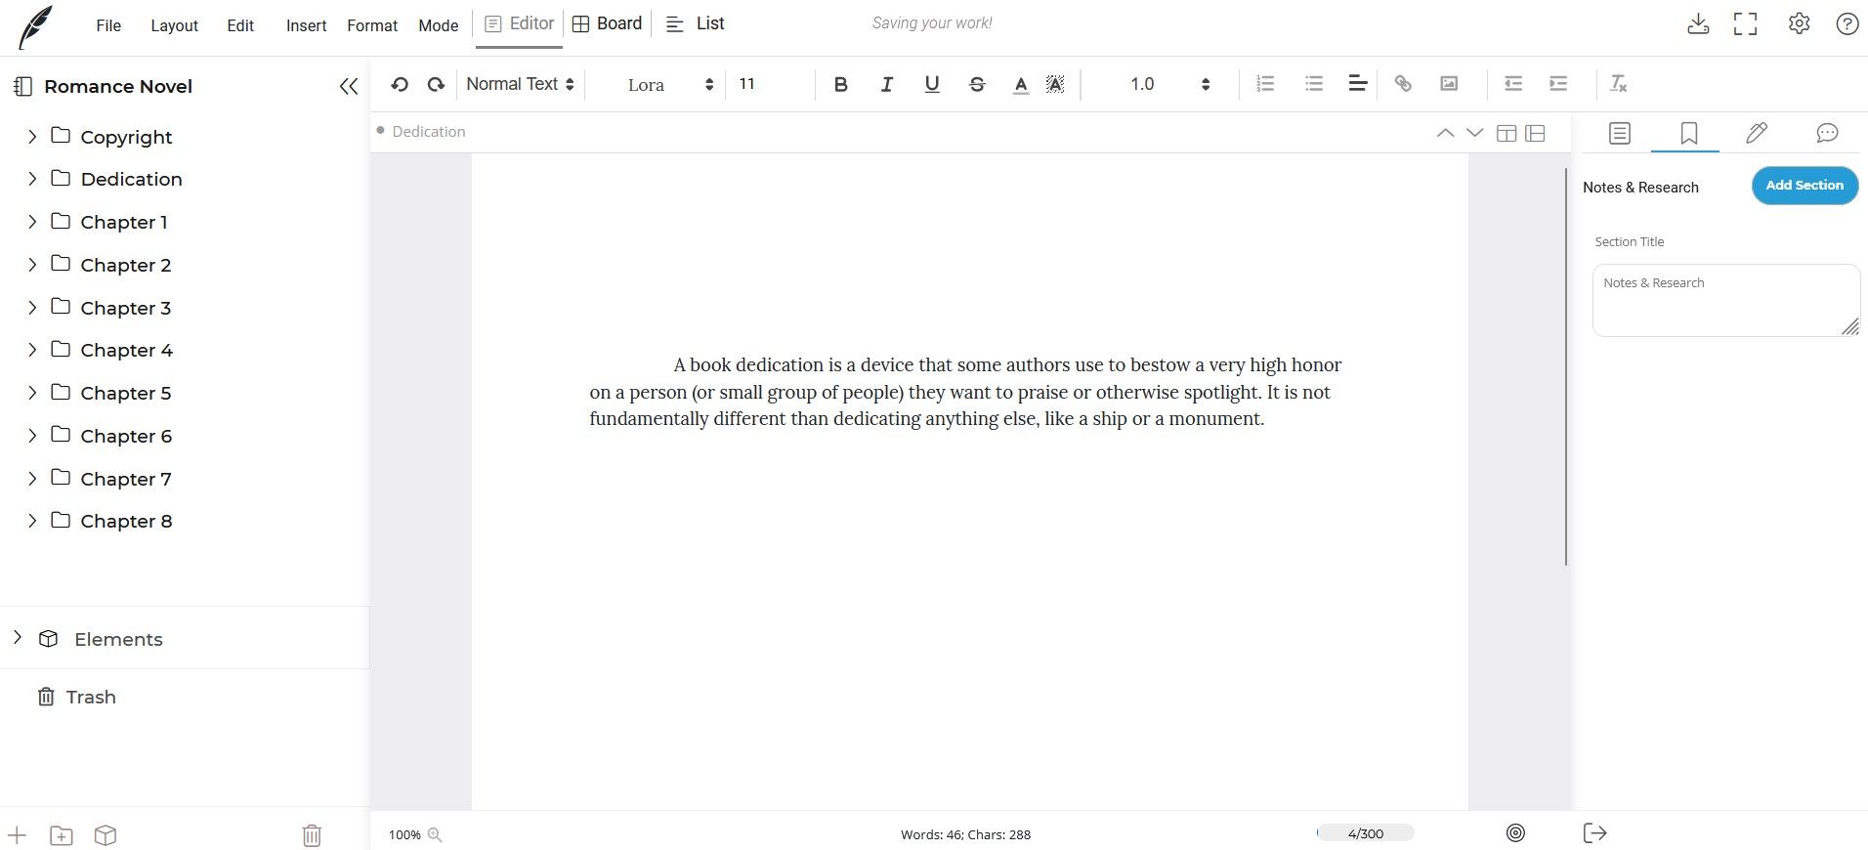This screenshot has height=850, width=1868.
Task: Toggle underline formatting
Action: pos(931,84)
